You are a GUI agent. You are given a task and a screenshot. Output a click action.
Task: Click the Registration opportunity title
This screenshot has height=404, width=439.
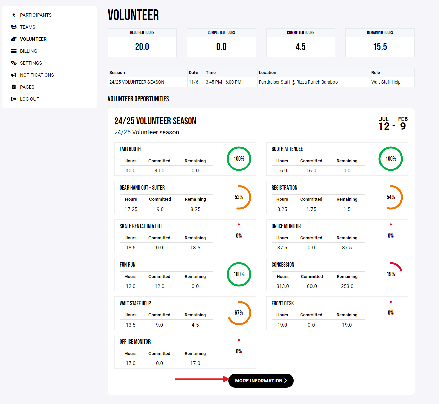284,188
